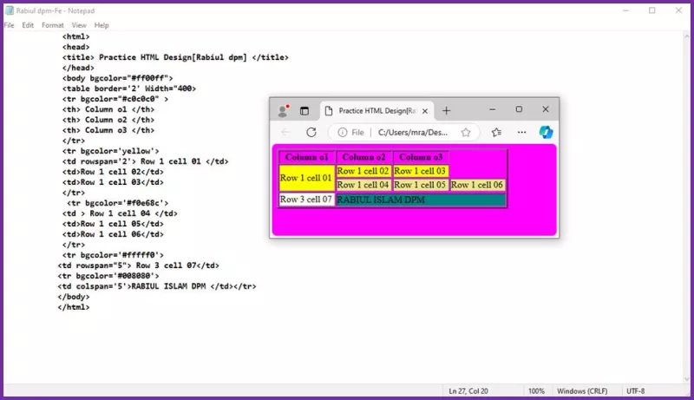Click Notepad scrollbar down arrow
The height and width of the screenshot is (400, 694).
coord(686,379)
